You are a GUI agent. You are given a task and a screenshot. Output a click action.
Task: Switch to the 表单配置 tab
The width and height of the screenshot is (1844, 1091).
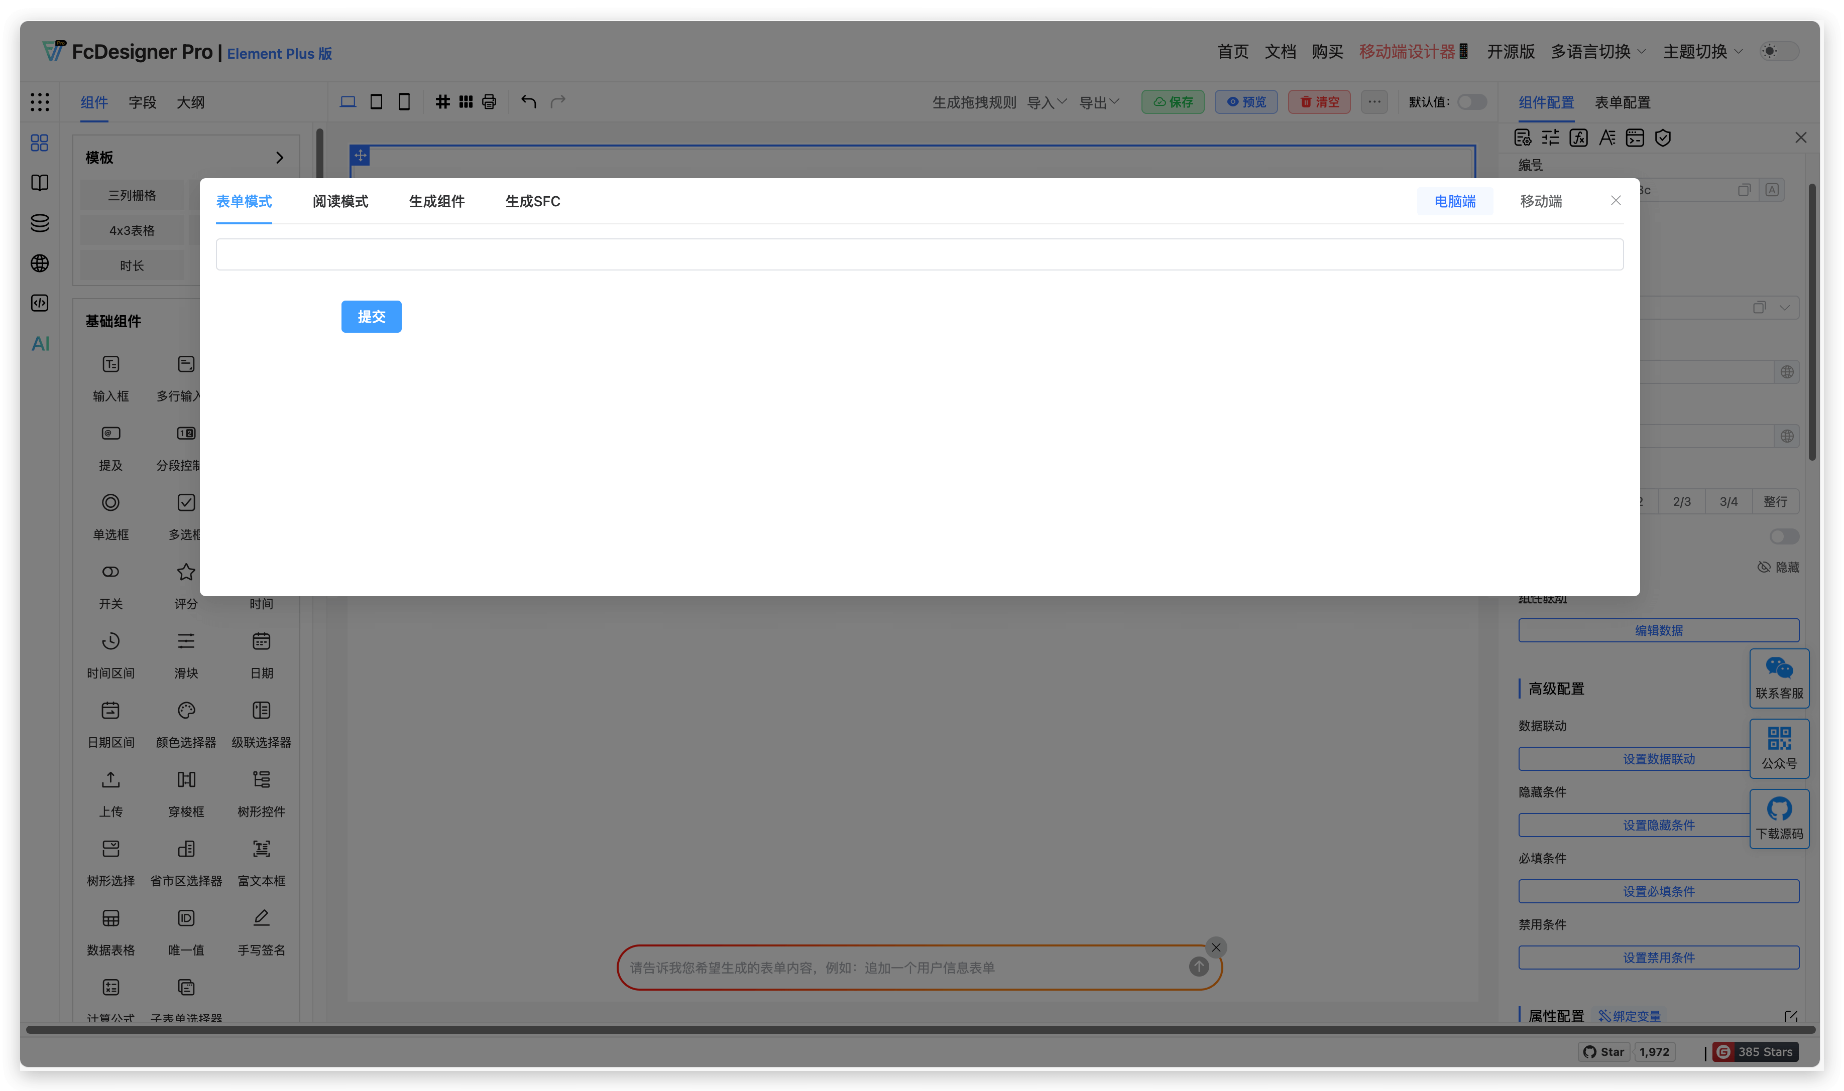[x=1623, y=102]
